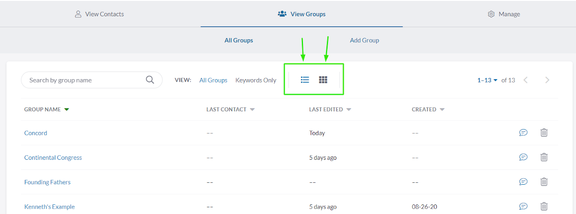This screenshot has width=576, height=214.
Task: Open the Continental Congress group link
Action: (53, 157)
